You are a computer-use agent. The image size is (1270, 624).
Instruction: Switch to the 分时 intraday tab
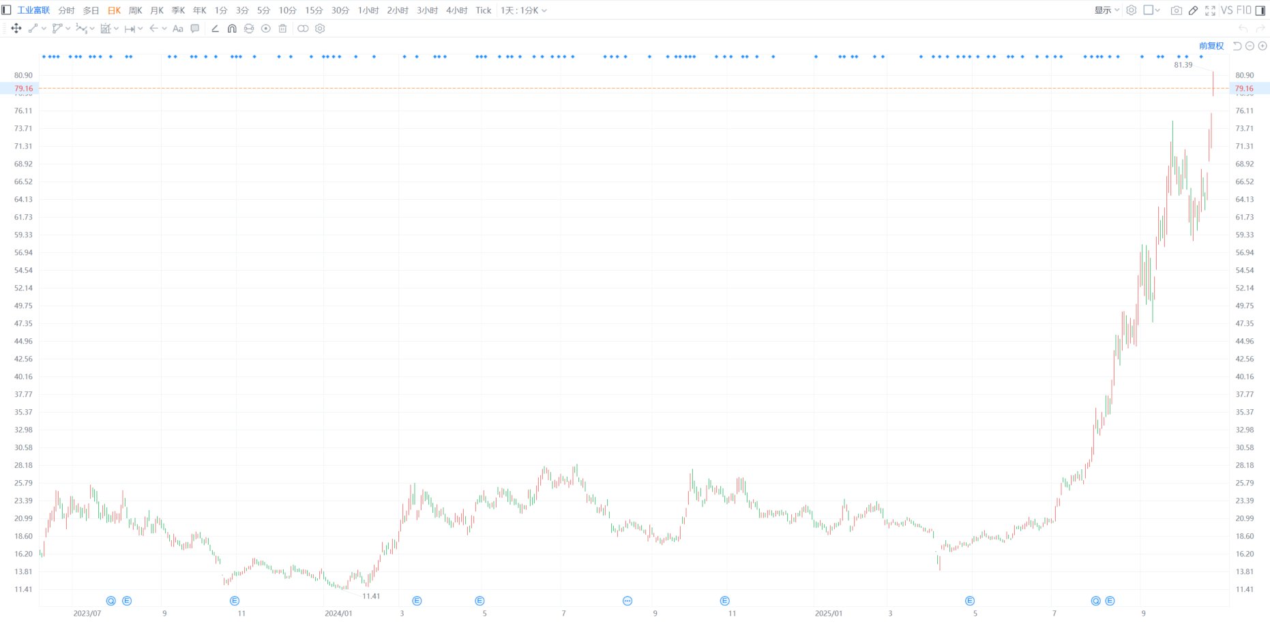[x=66, y=10]
